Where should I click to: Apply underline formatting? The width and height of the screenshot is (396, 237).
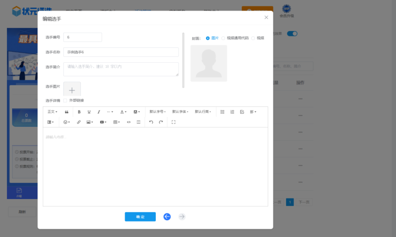(x=89, y=112)
